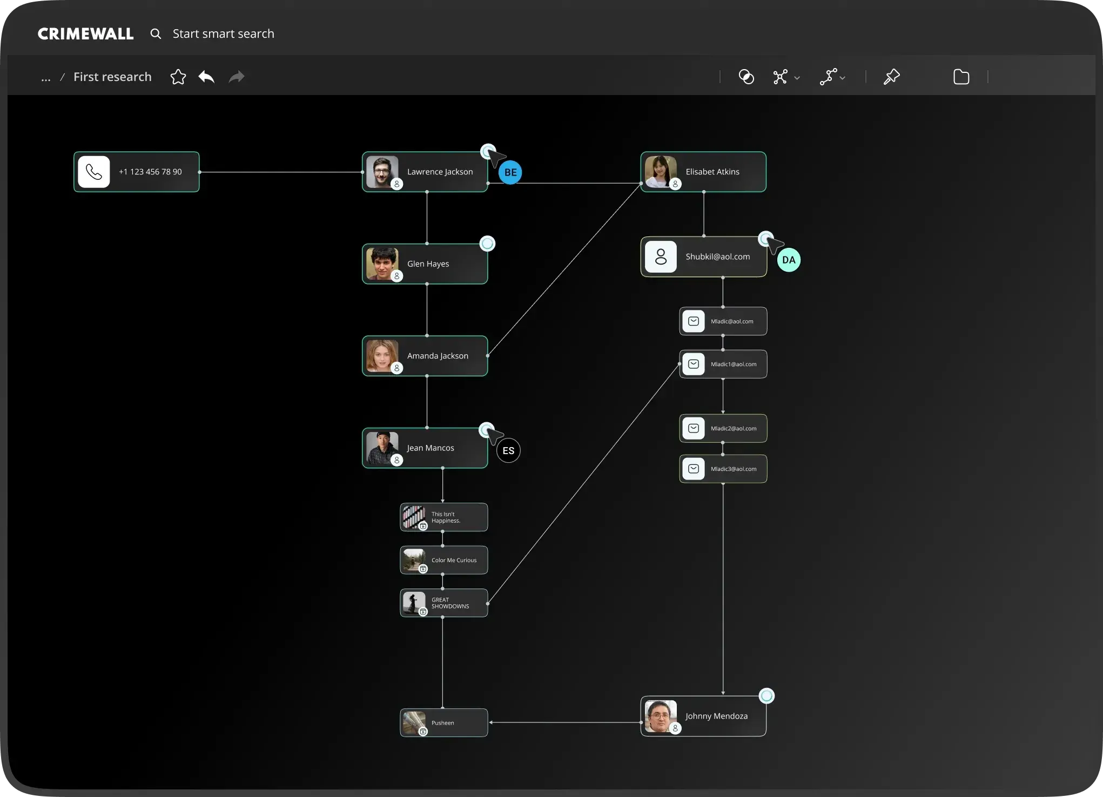
Task: Select the node connection tool in the toolbar
Action: [x=781, y=77]
